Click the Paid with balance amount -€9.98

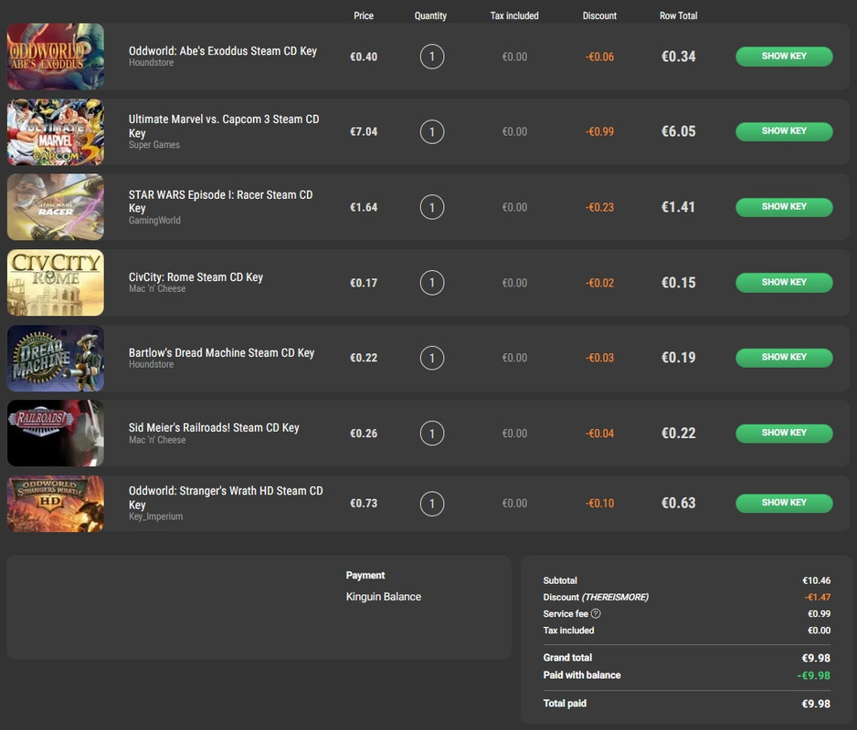coord(814,675)
